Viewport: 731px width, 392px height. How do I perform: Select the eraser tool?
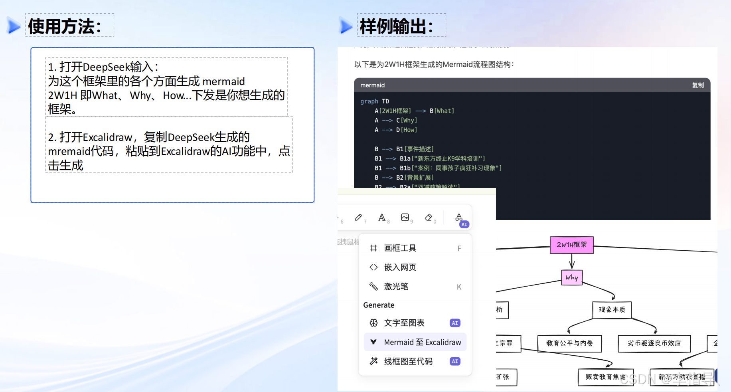click(429, 218)
